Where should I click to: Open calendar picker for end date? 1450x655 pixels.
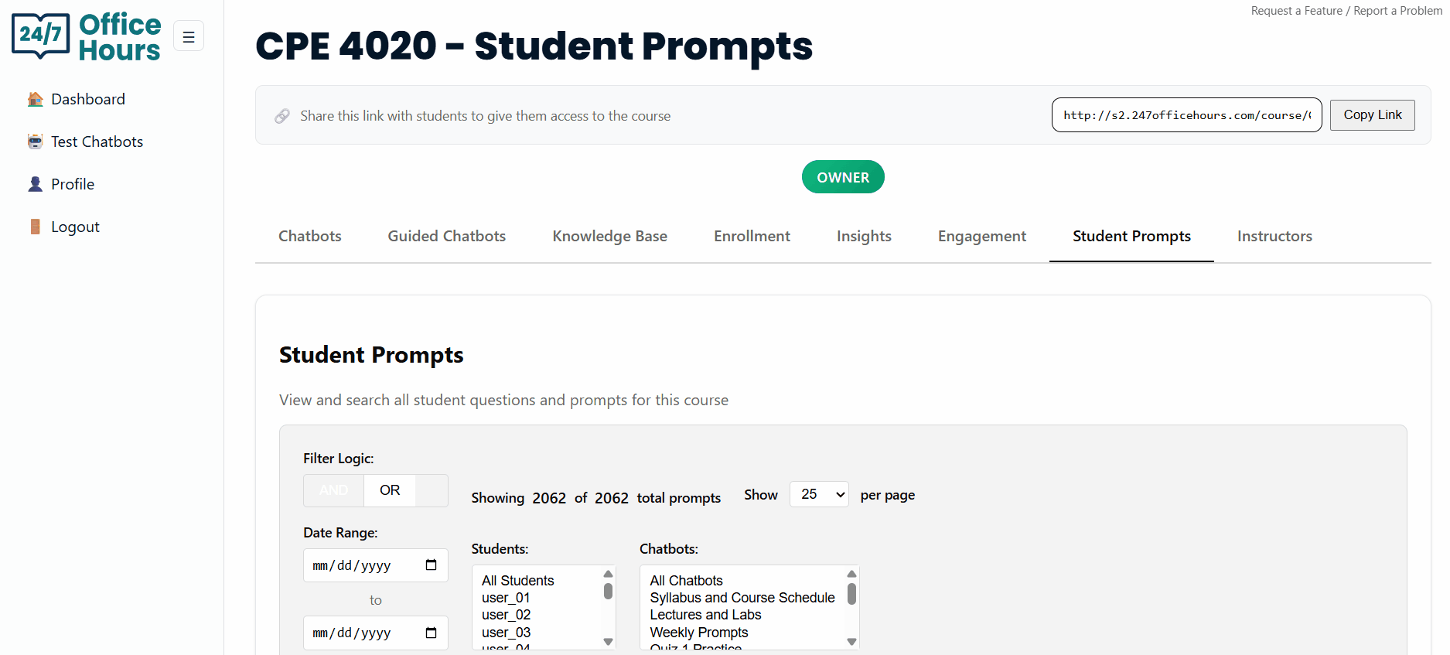pos(431,633)
